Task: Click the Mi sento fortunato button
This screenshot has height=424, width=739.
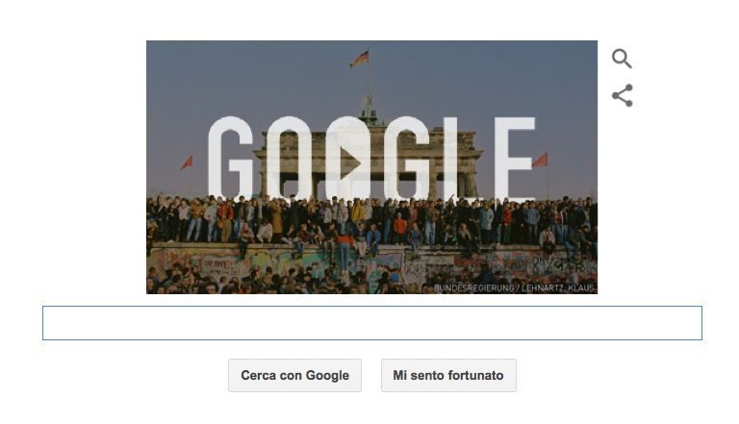Action: click(448, 376)
